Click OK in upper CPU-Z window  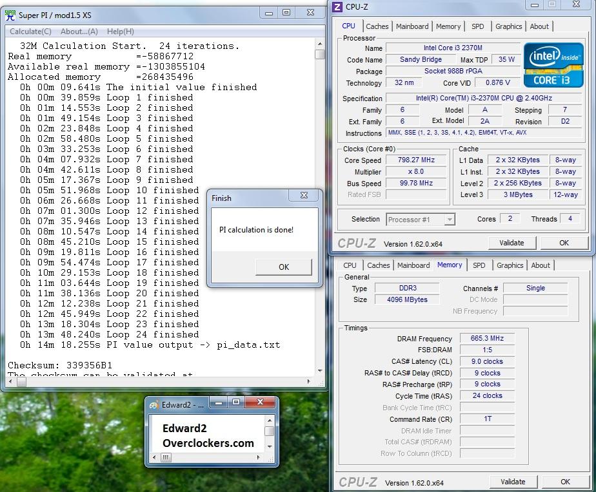click(x=564, y=243)
